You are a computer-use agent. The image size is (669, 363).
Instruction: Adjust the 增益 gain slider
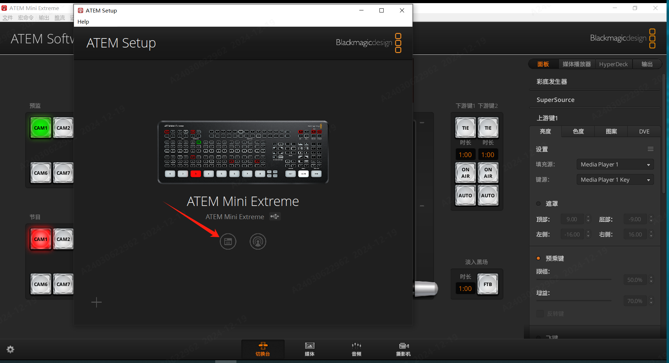pyautogui.click(x=574, y=301)
